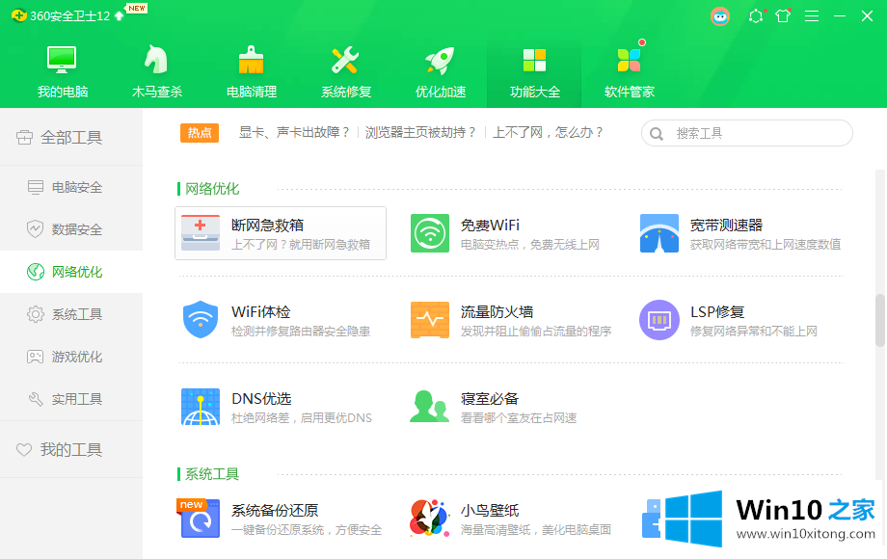Select 系统工具 sidebar category
This screenshot has width=887, height=559.
click(x=71, y=314)
